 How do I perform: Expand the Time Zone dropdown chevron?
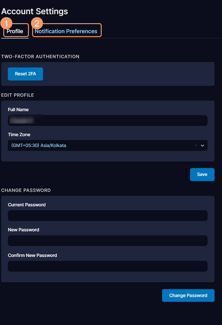click(x=202, y=145)
